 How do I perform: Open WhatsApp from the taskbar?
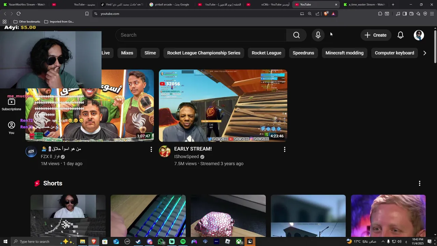coord(161,242)
